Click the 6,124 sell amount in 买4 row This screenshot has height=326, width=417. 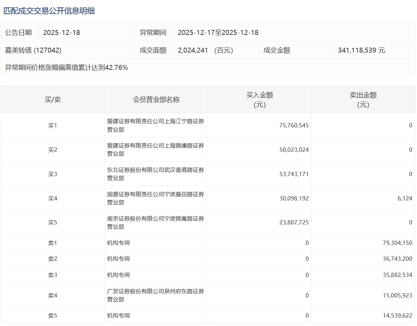[x=405, y=198]
